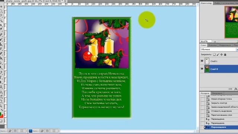Close the stariy_noviy_god1.jpg document tab
238x134 pixels.
click(65, 1)
